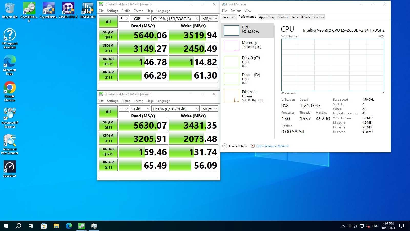Click CrystalDiskMark title icon in top window
The image size is (410, 231).
[101, 4]
